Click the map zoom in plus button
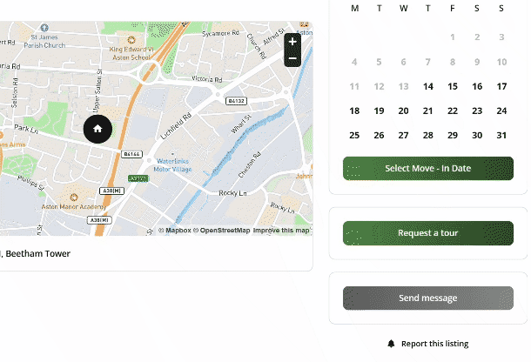 coord(292,42)
